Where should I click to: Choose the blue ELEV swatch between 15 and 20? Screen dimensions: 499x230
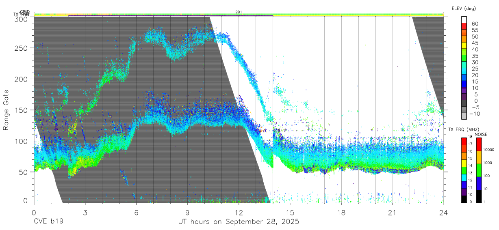tap(464, 78)
